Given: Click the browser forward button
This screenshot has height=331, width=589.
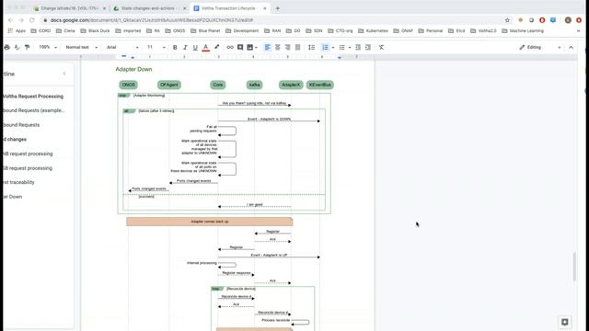Looking at the screenshot, I should pyautogui.click(x=21, y=20).
